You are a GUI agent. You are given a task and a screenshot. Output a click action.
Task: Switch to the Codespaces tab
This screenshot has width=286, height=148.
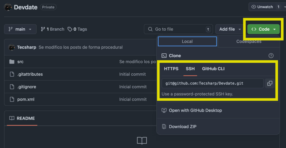click(249, 41)
